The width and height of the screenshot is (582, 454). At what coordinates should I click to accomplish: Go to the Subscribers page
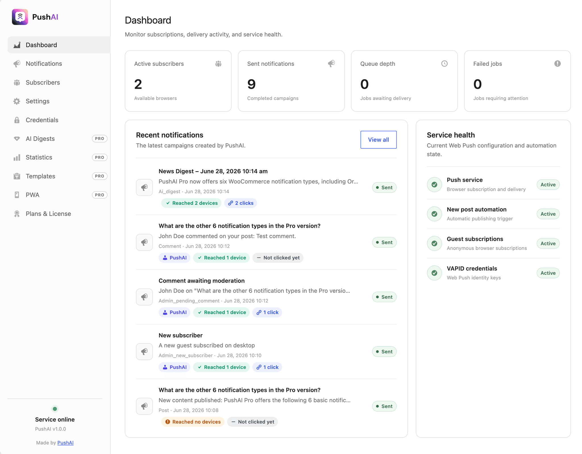point(59,82)
